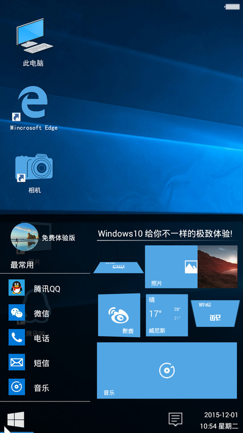Click the user avatar picture

click(x=24, y=236)
